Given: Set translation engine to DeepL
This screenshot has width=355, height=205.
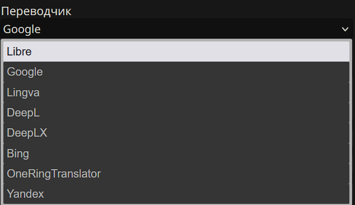Looking at the screenshot, I should [x=176, y=113].
